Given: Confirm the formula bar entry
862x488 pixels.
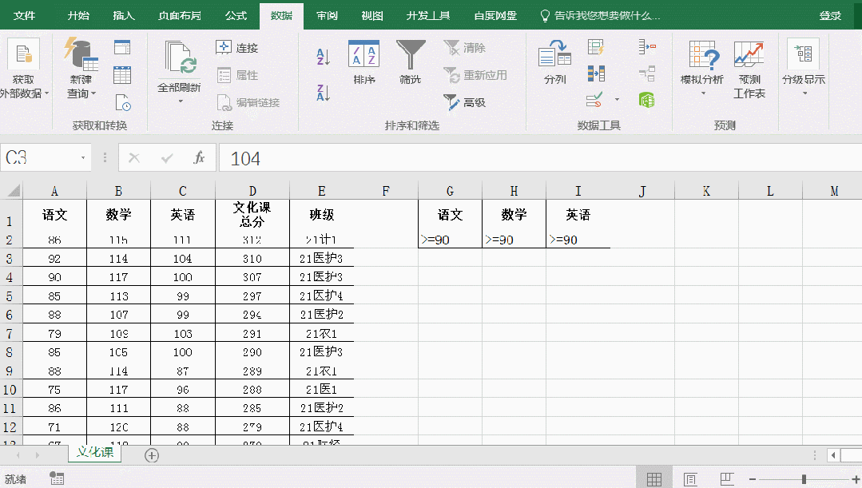Looking at the screenshot, I should [x=167, y=158].
